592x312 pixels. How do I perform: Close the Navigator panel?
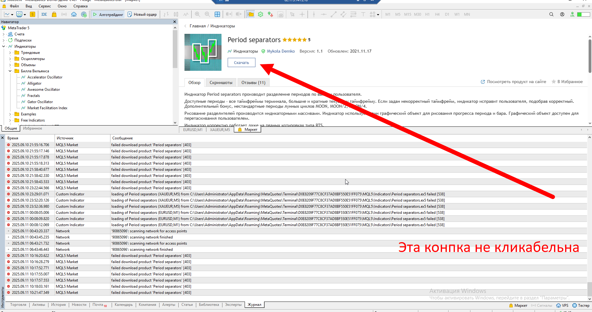click(175, 22)
